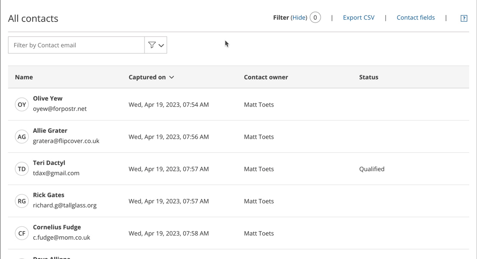Switch to the All contacts view
The image size is (477, 259).
pyautogui.click(x=33, y=18)
